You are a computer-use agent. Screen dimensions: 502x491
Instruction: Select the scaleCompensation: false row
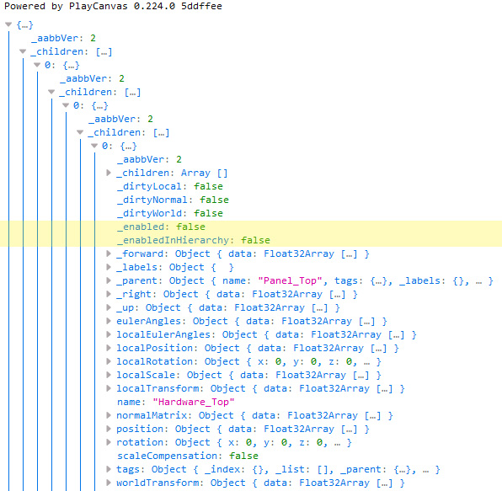[x=188, y=456]
